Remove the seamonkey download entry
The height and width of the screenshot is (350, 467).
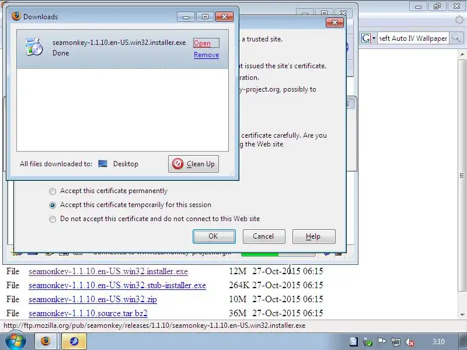point(206,55)
